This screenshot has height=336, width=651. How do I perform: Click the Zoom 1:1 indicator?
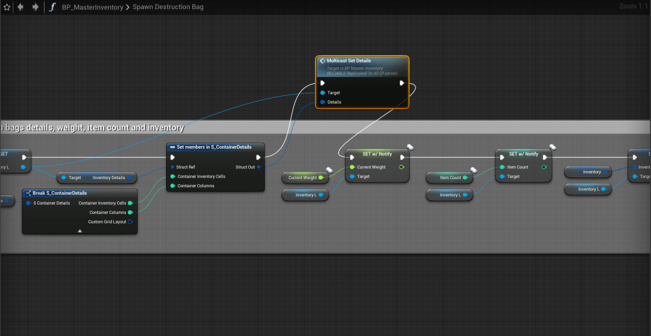coord(633,6)
